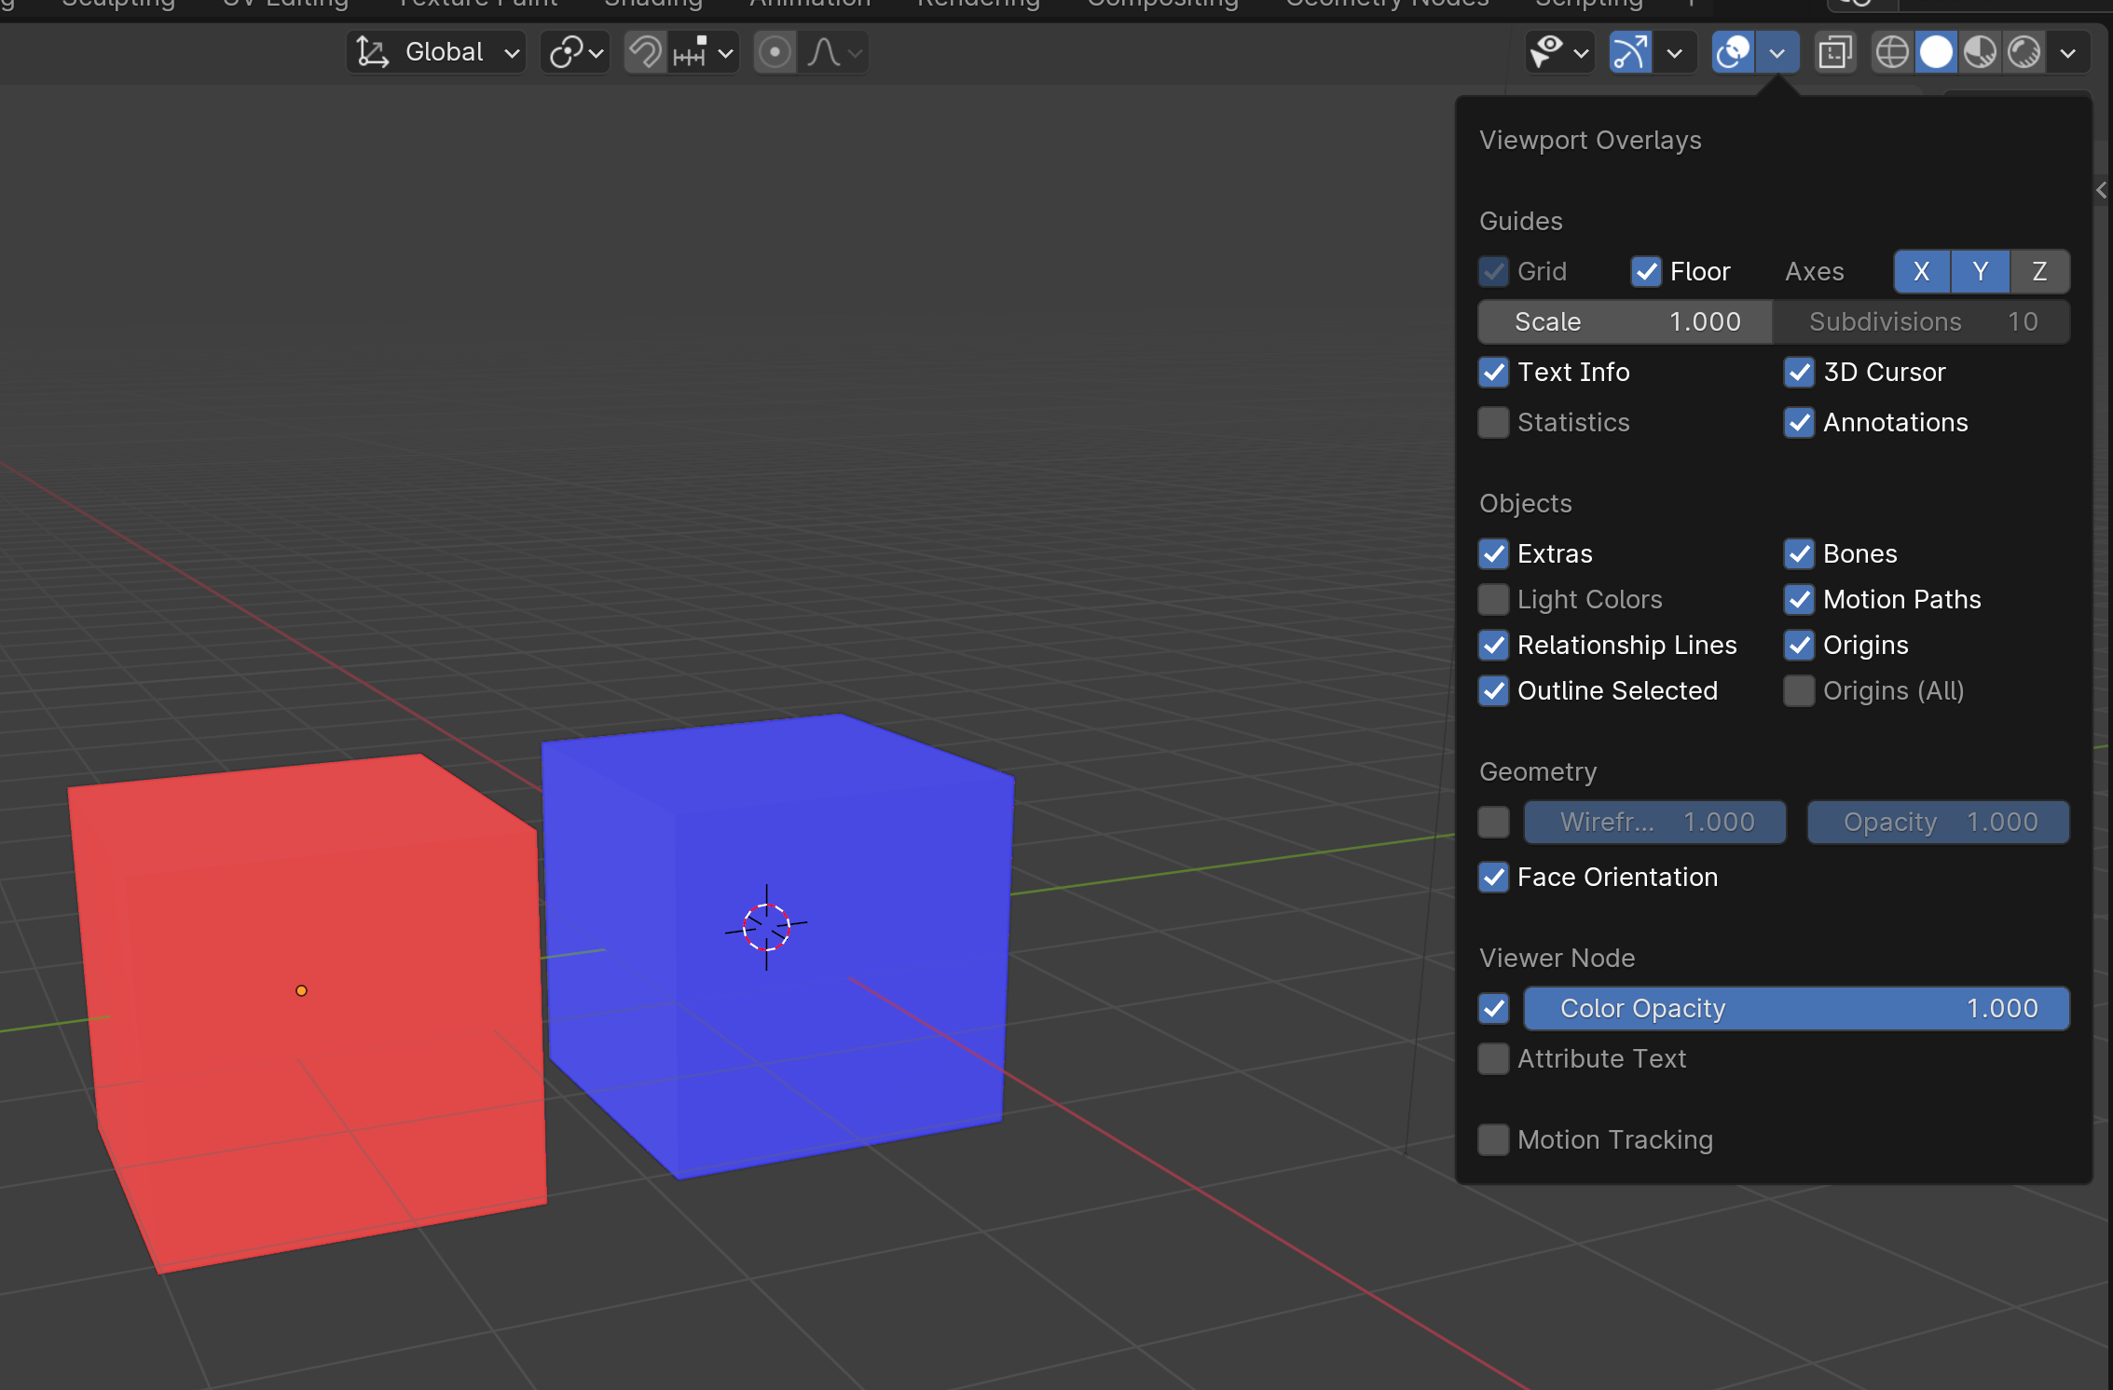This screenshot has height=1390, width=2113.
Task: Uncheck the Motion Paths checkbox
Action: pos(1799,600)
